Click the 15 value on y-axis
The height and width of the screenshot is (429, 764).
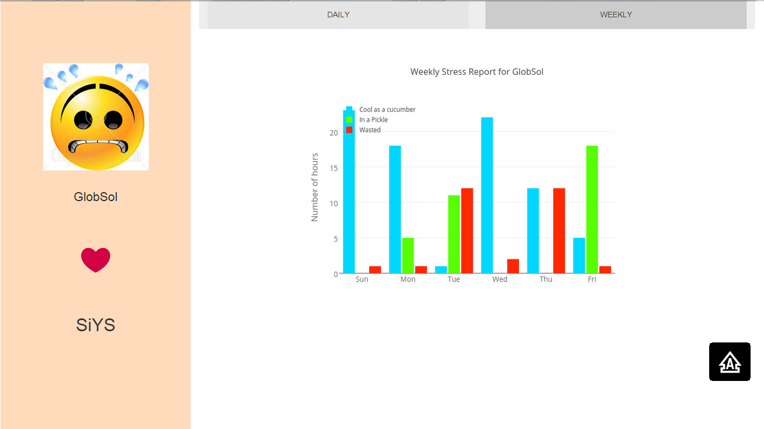pos(334,168)
